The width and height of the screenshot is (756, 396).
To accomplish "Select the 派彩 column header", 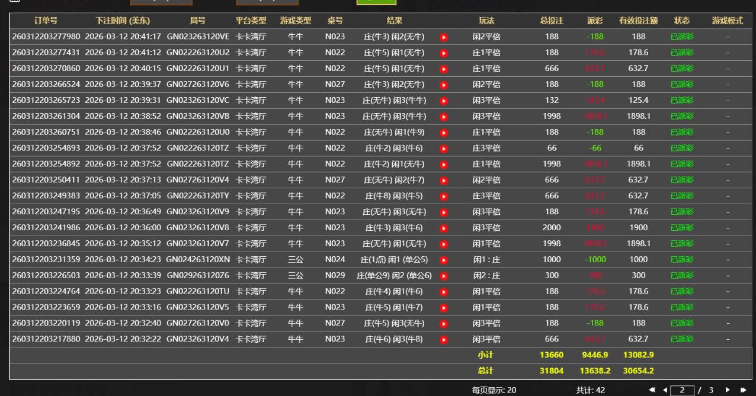I will click(x=594, y=21).
